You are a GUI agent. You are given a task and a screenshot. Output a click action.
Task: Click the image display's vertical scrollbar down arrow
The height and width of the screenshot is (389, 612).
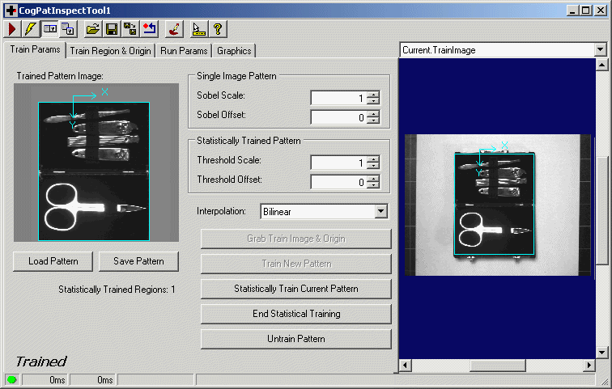tap(601, 353)
